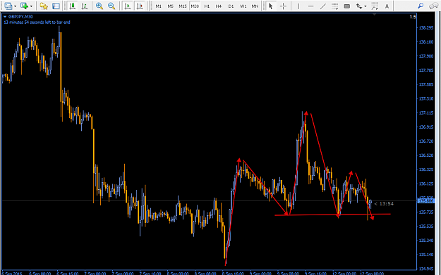The image size is (441, 275).
Task: Click price axis label 135.140
Action: (x=426, y=255)
